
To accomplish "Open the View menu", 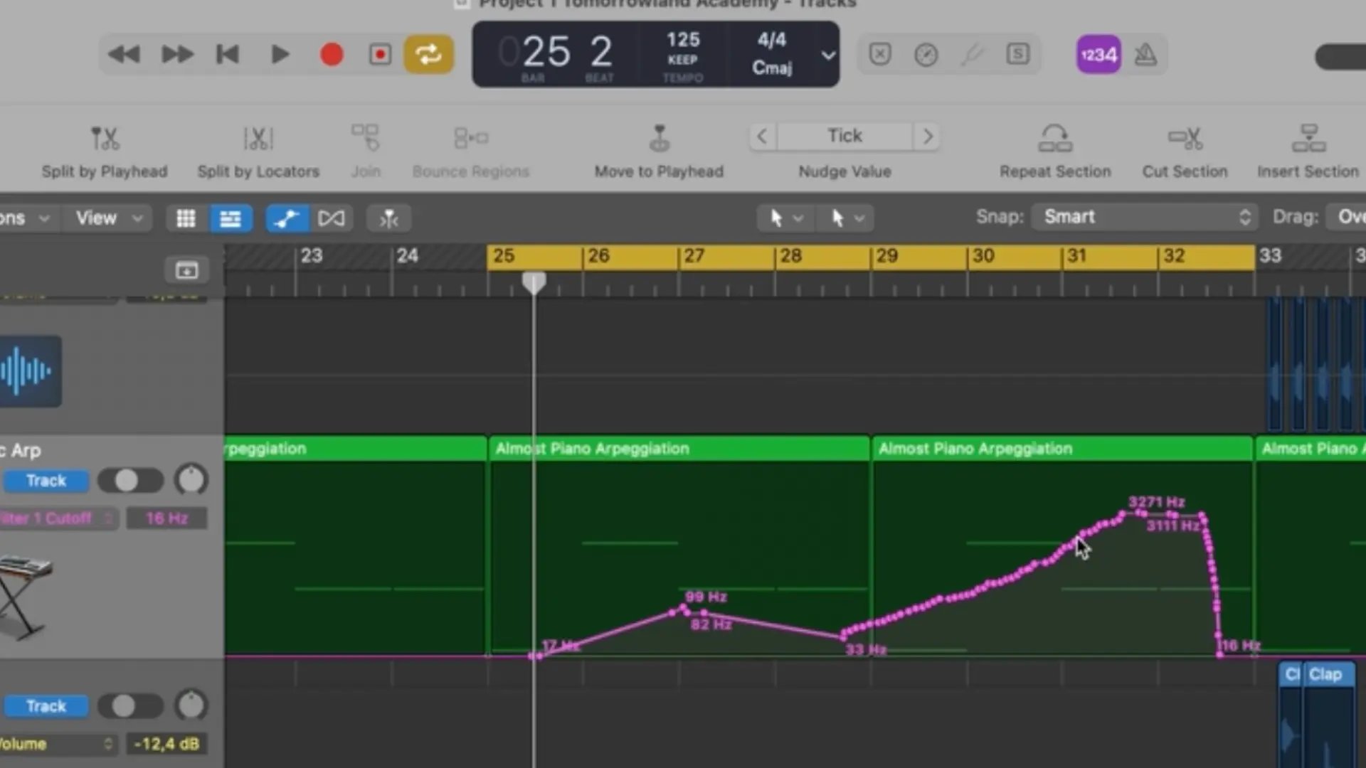I will tap(109, 218).
